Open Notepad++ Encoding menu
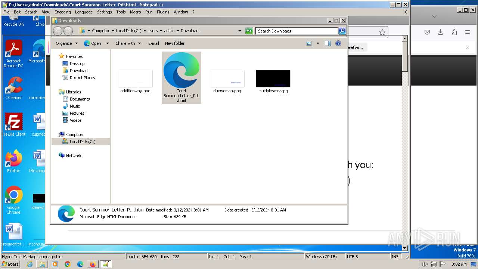 [62, 12]
